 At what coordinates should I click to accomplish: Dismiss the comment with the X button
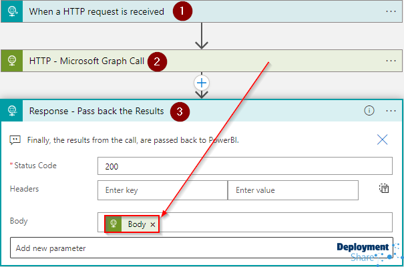383,140
